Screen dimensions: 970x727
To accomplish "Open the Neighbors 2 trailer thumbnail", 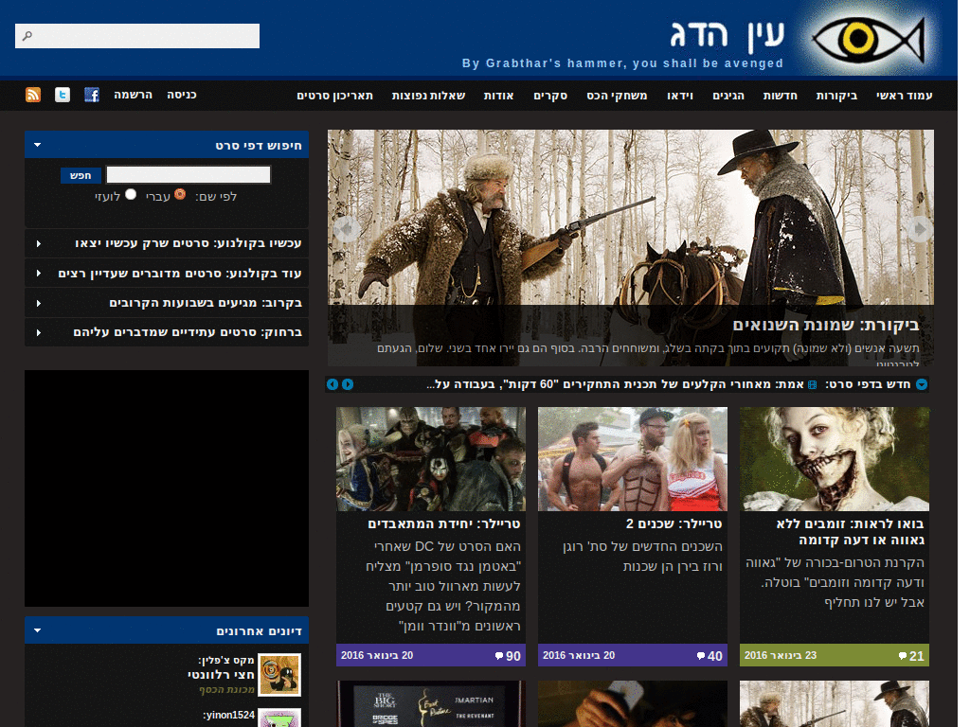I will 632,459.
